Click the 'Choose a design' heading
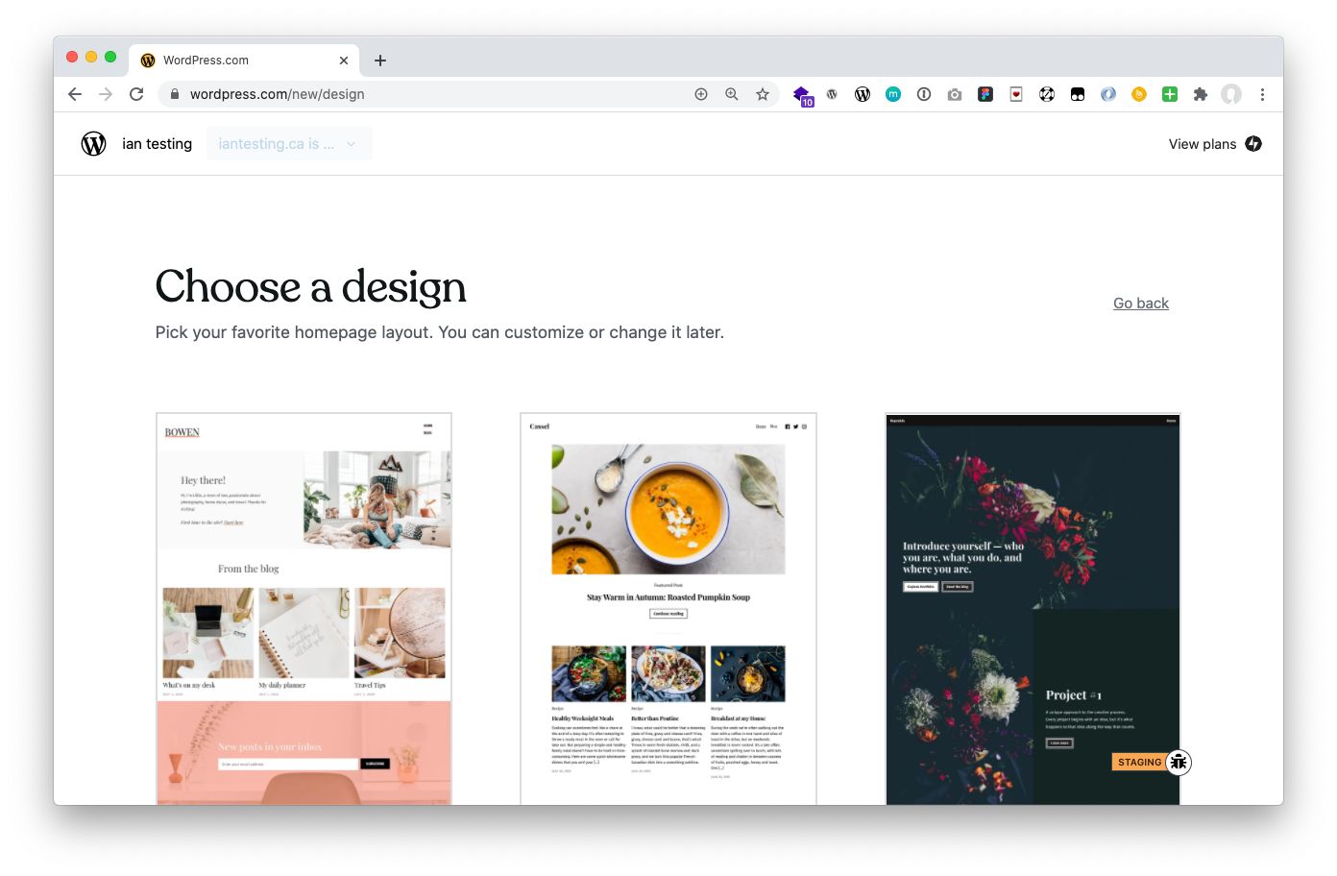This screenshot has height=876, width=1337. pyautogui.click(x=310, y=286)
